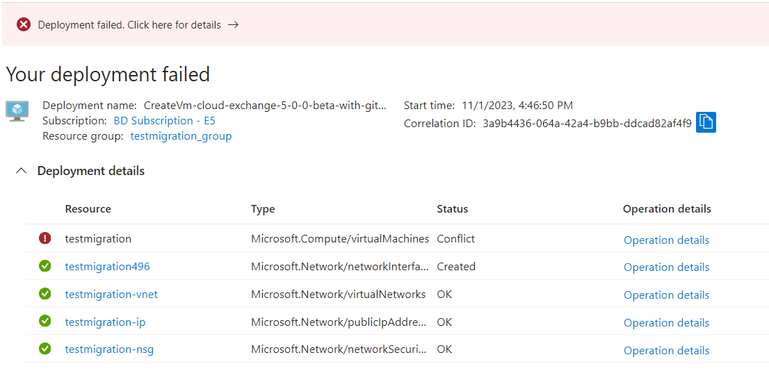Open the testmigration496 network interface resource
Screen dimensions: 769x380
107,267
